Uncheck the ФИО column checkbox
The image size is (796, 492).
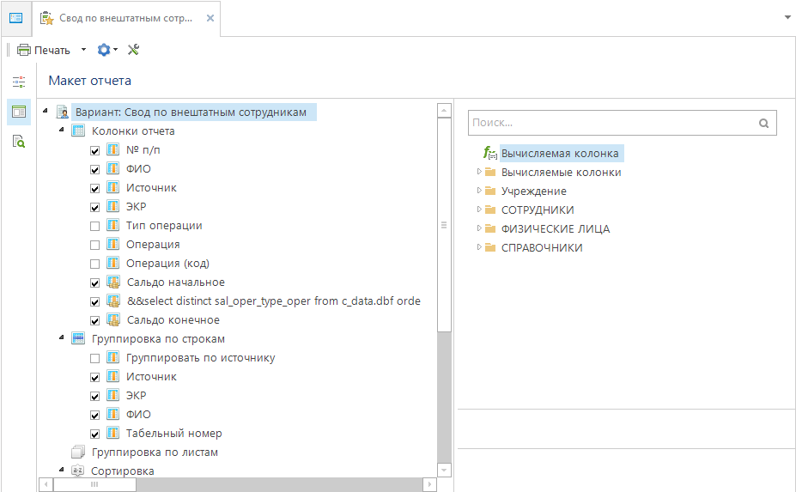[95, 169]
